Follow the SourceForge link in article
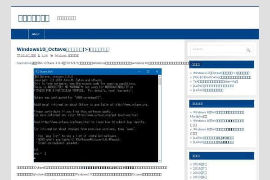Viewport: 270px width, 180px height. point(25,63)
